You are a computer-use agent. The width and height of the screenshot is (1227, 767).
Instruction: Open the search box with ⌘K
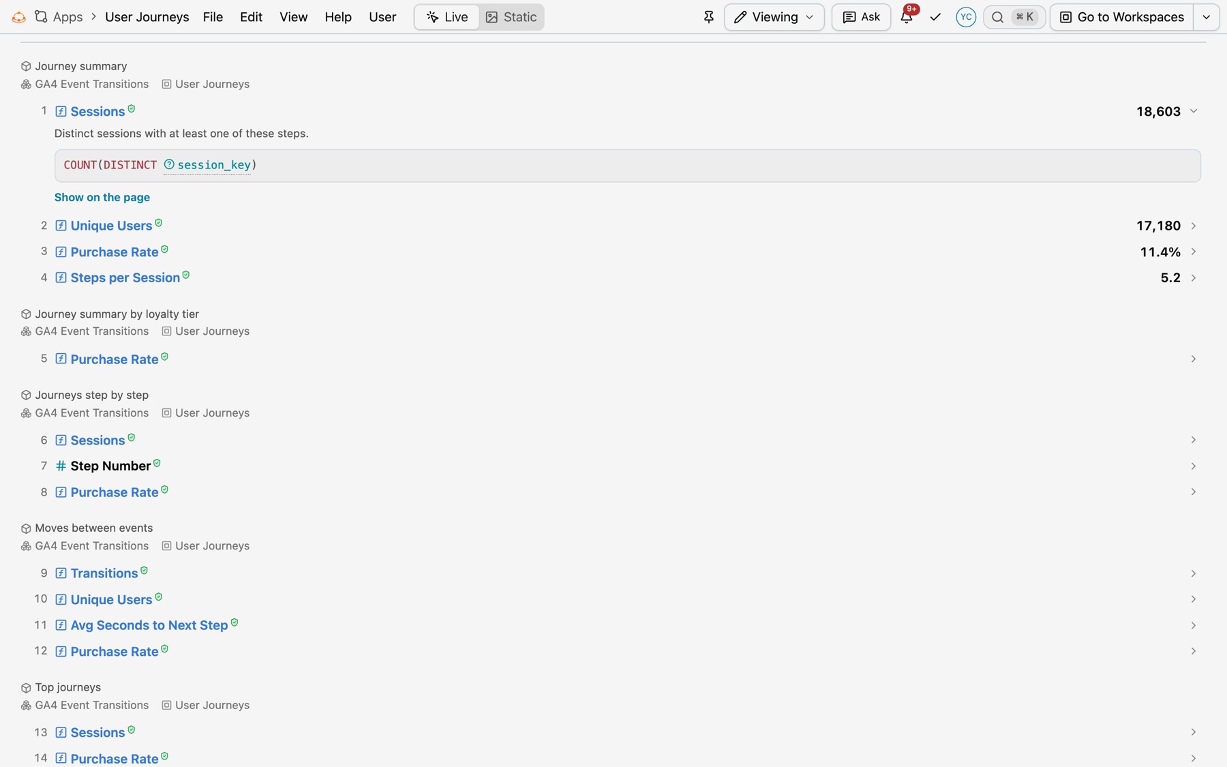(1014, 17)
